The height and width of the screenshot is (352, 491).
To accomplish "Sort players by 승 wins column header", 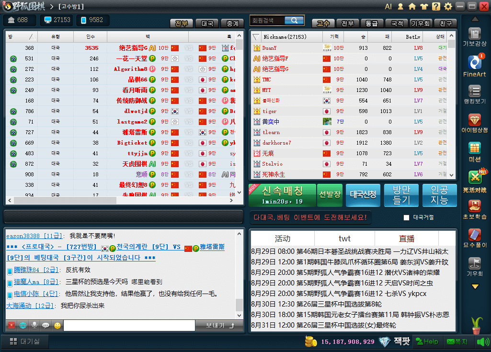I will click(x=356, y=37).
